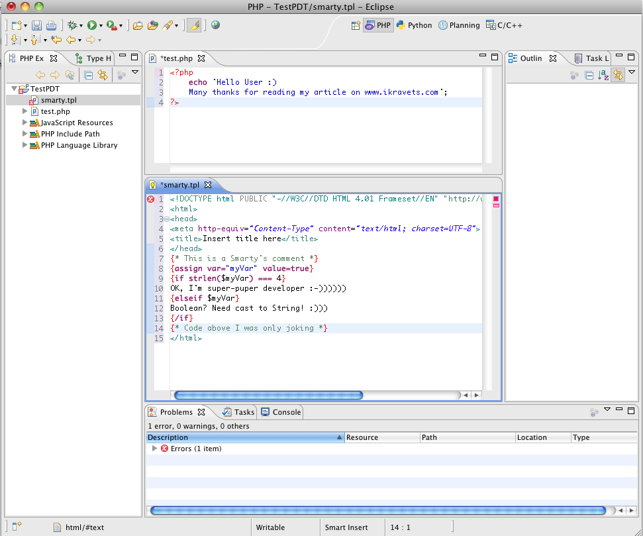Toggle Link with Editor in Outline view
Viewport: 643px width, 536px height.
tap(618, 75)
